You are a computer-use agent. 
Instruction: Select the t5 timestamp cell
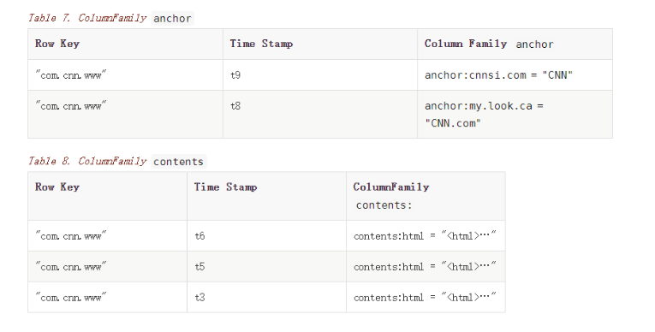tap(266, 266)
